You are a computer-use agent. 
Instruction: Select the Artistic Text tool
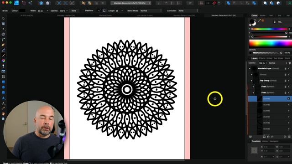coord(3,103)
